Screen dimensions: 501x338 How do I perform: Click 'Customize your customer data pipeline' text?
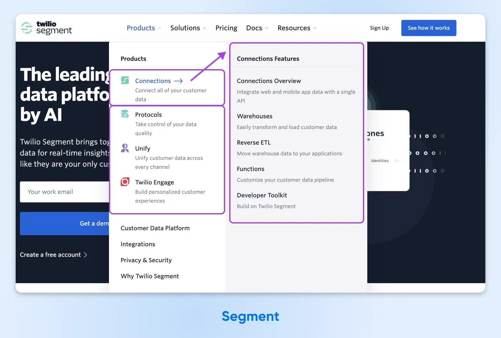pos(285,180)
